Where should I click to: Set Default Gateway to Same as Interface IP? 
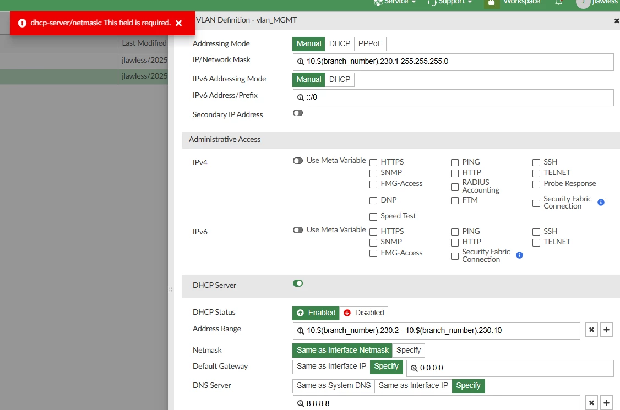point(331,367)
